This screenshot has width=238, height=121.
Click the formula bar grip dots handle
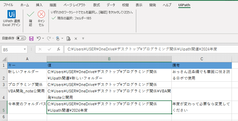pyautogui.click(x=32, y=49)
